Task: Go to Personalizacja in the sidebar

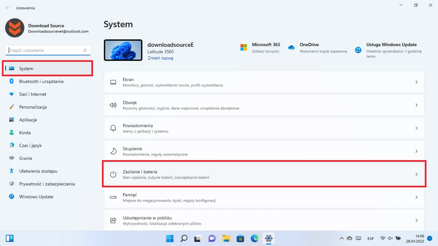Action: 33,107
